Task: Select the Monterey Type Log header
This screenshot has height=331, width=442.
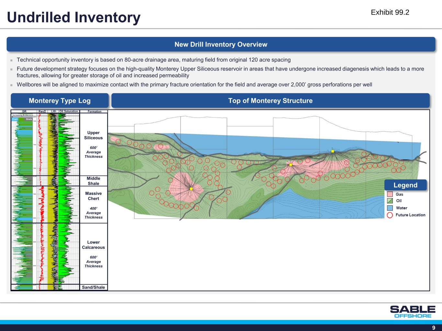Action: [60, 101]
